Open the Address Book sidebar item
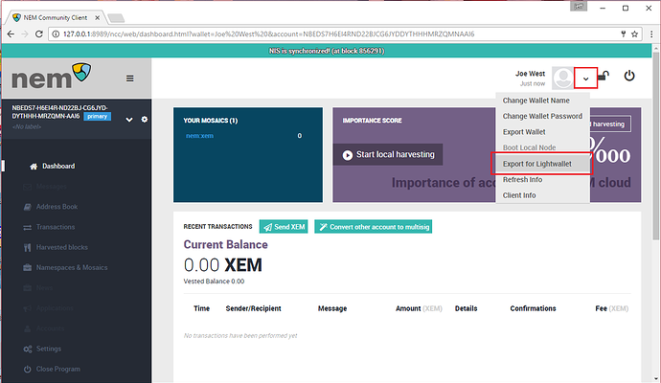 tap(57, 207)
